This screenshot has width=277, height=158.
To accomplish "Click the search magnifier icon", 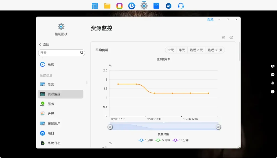I will pos(82,53).
